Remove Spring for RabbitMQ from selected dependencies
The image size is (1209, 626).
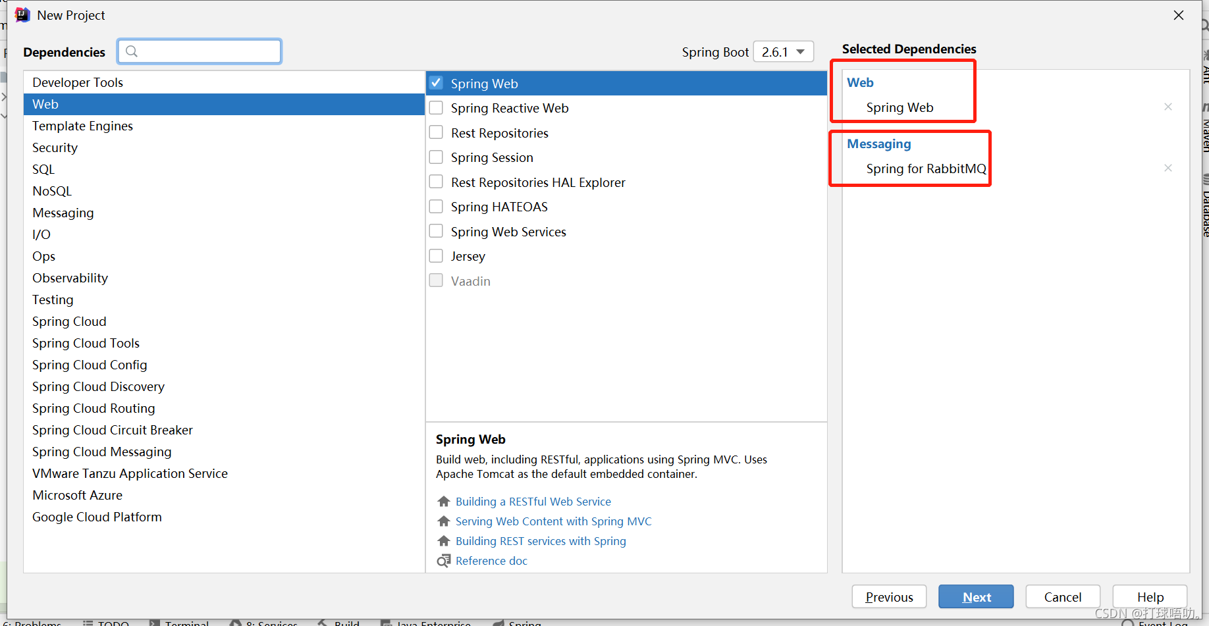coord(1168,168)
